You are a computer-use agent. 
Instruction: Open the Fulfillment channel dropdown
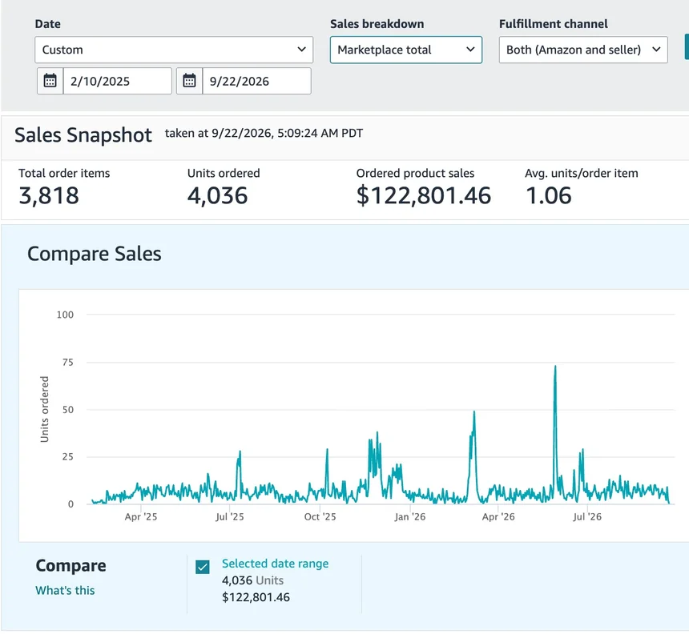click(583, 50)
